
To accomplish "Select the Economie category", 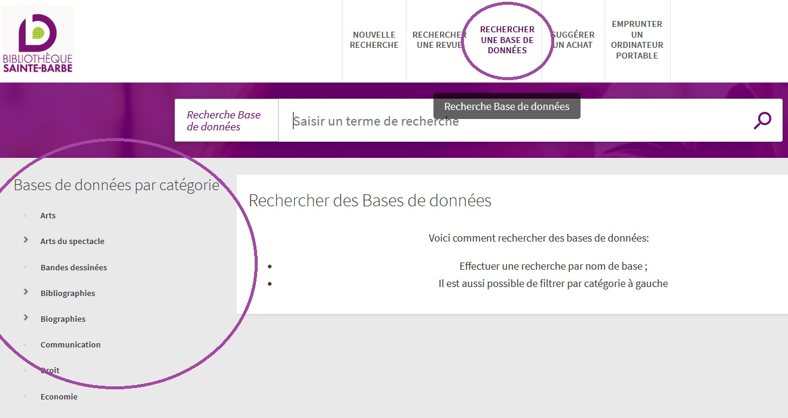I will pos(59,397).
